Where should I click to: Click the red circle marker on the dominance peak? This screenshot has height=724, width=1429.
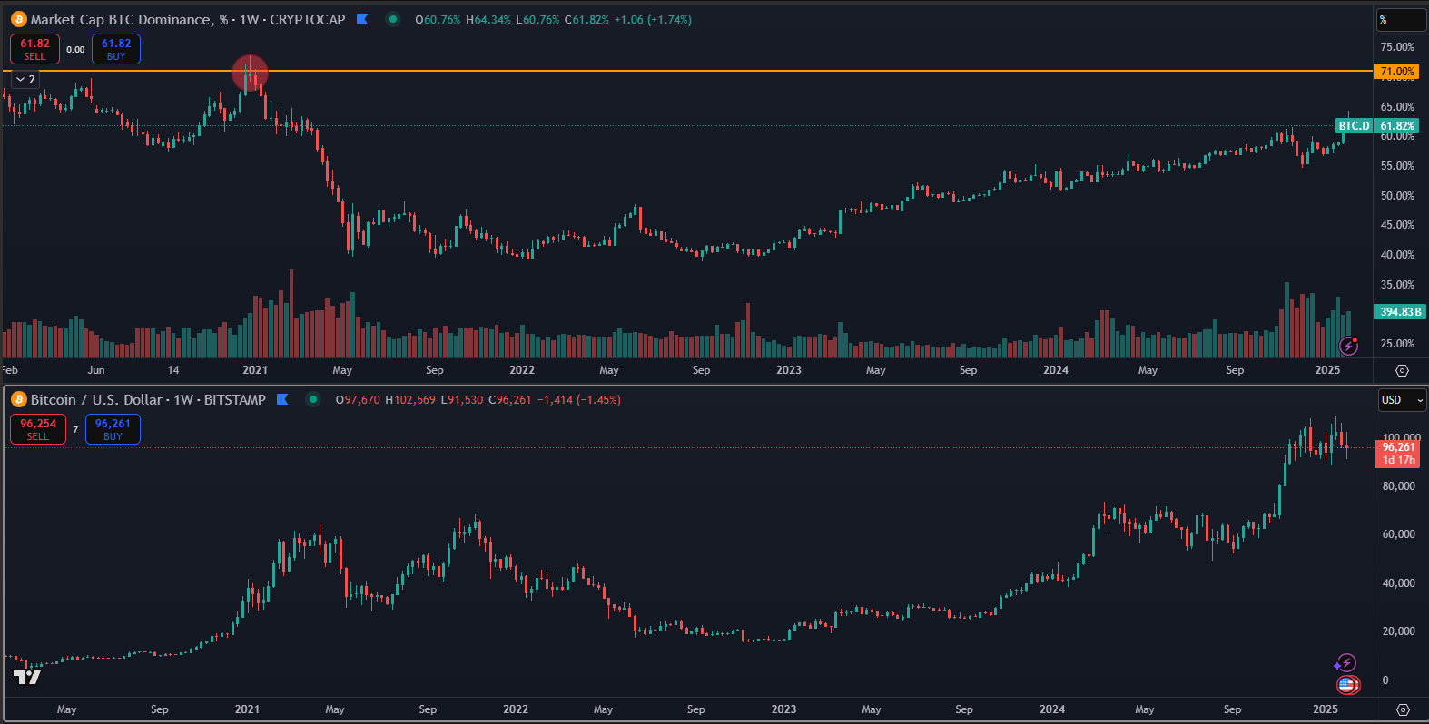tap(250, 73)
